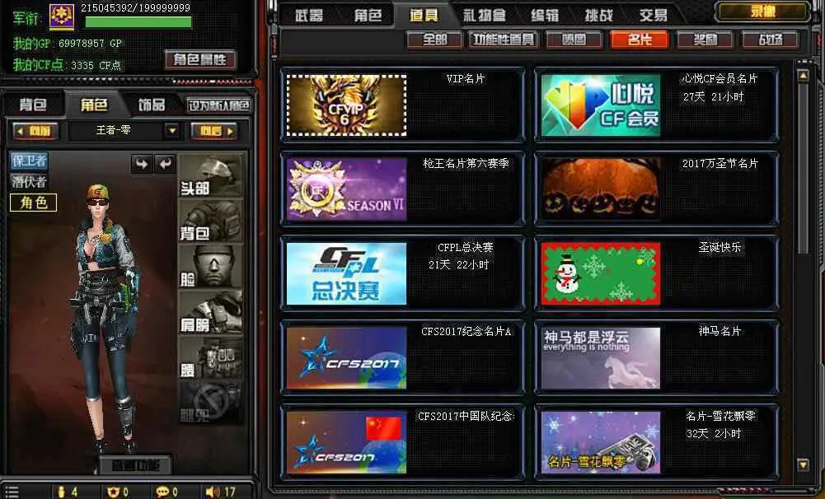Rotate the character model left
Viewport: 825px width, 499px height.
pyautogui.click(x=165, y=164)
